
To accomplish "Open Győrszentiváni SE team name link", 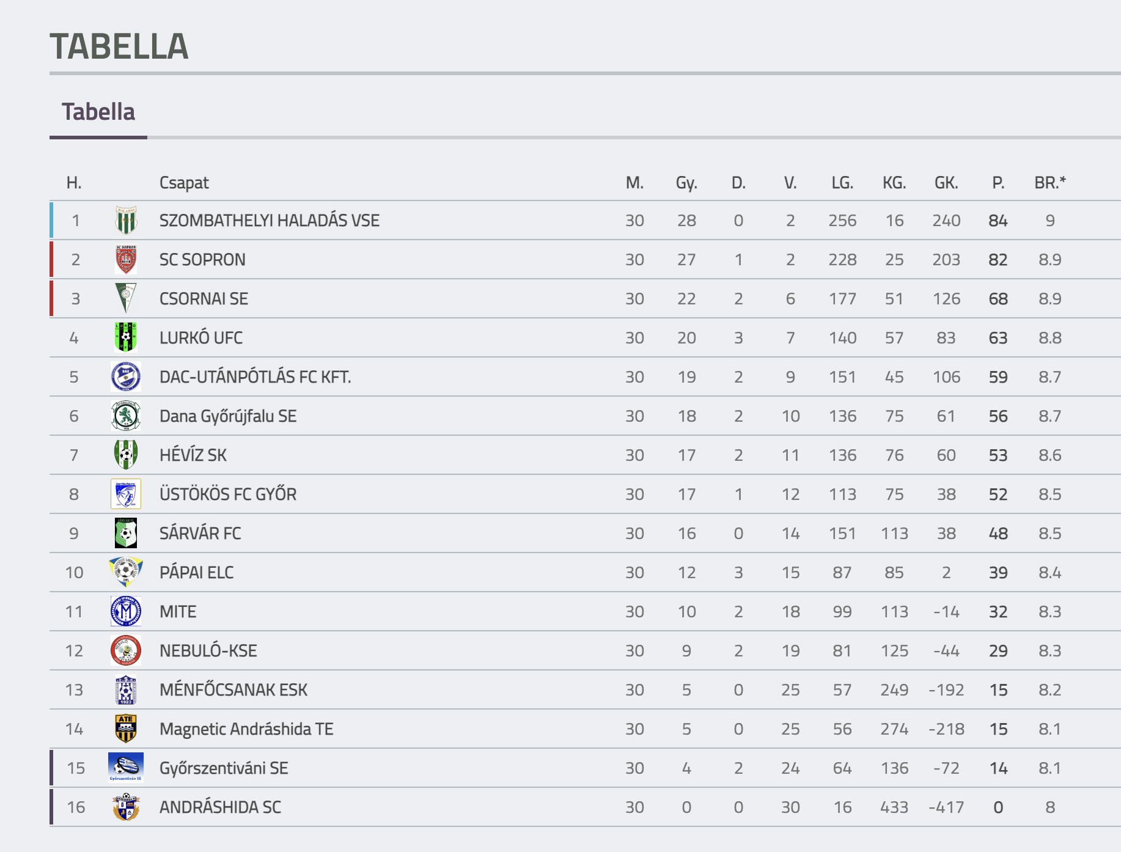I will click(x=224, y=768).
